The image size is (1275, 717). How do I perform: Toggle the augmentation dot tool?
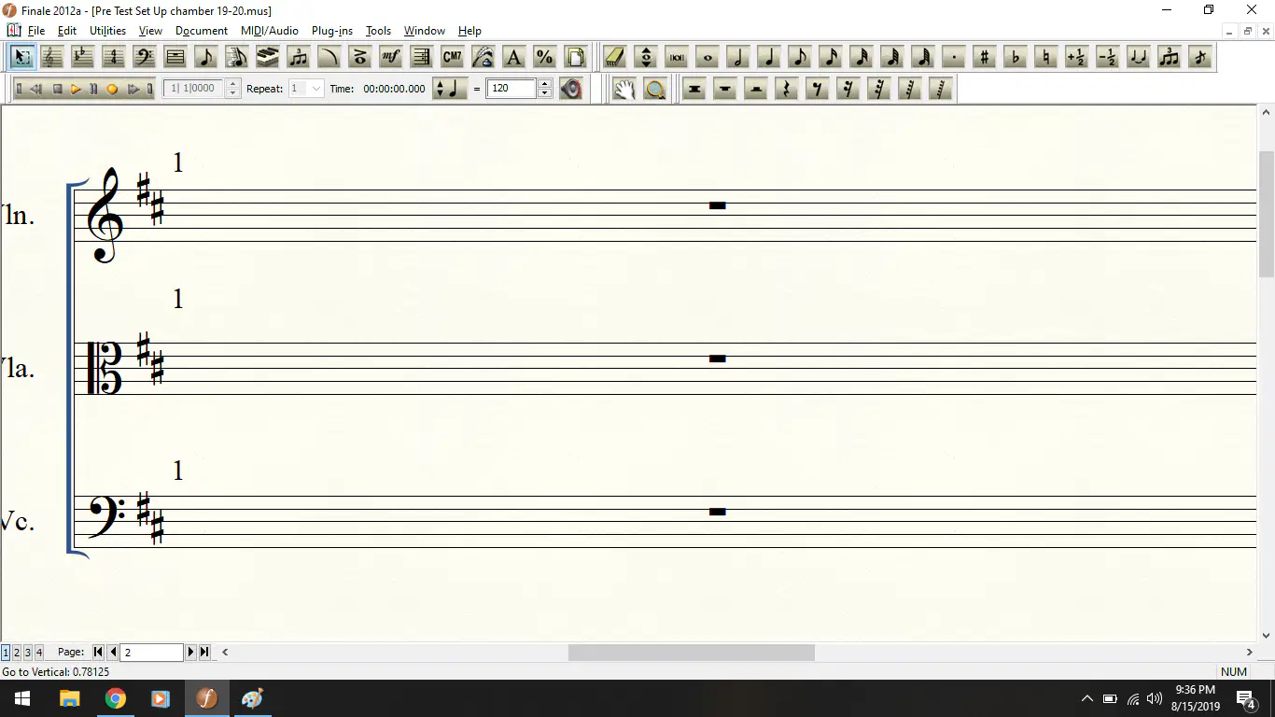coord(954,57)
